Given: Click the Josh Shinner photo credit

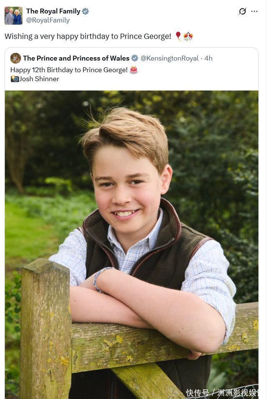Looking at the screenshot, I should [39, 79].
